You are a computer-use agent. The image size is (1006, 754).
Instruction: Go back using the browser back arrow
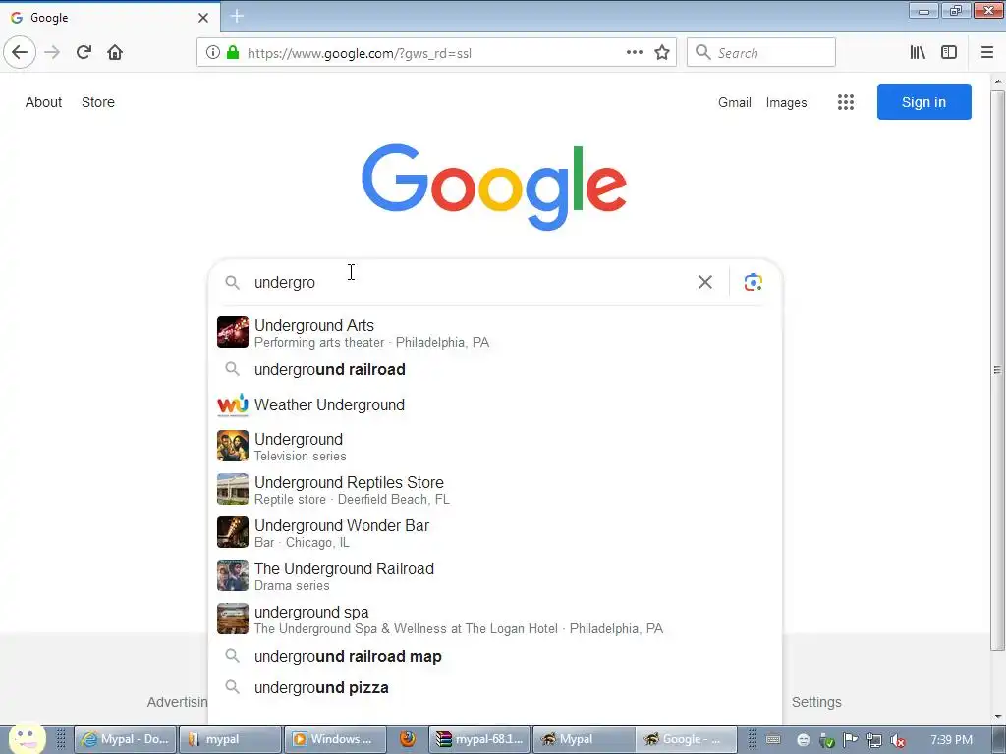tap(20, 52)
